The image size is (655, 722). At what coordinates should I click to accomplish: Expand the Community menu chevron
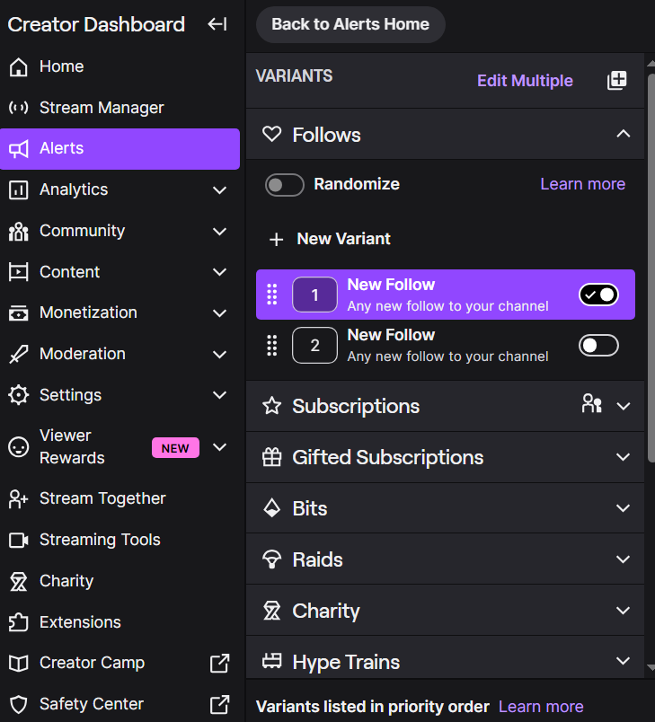[220, 231]
